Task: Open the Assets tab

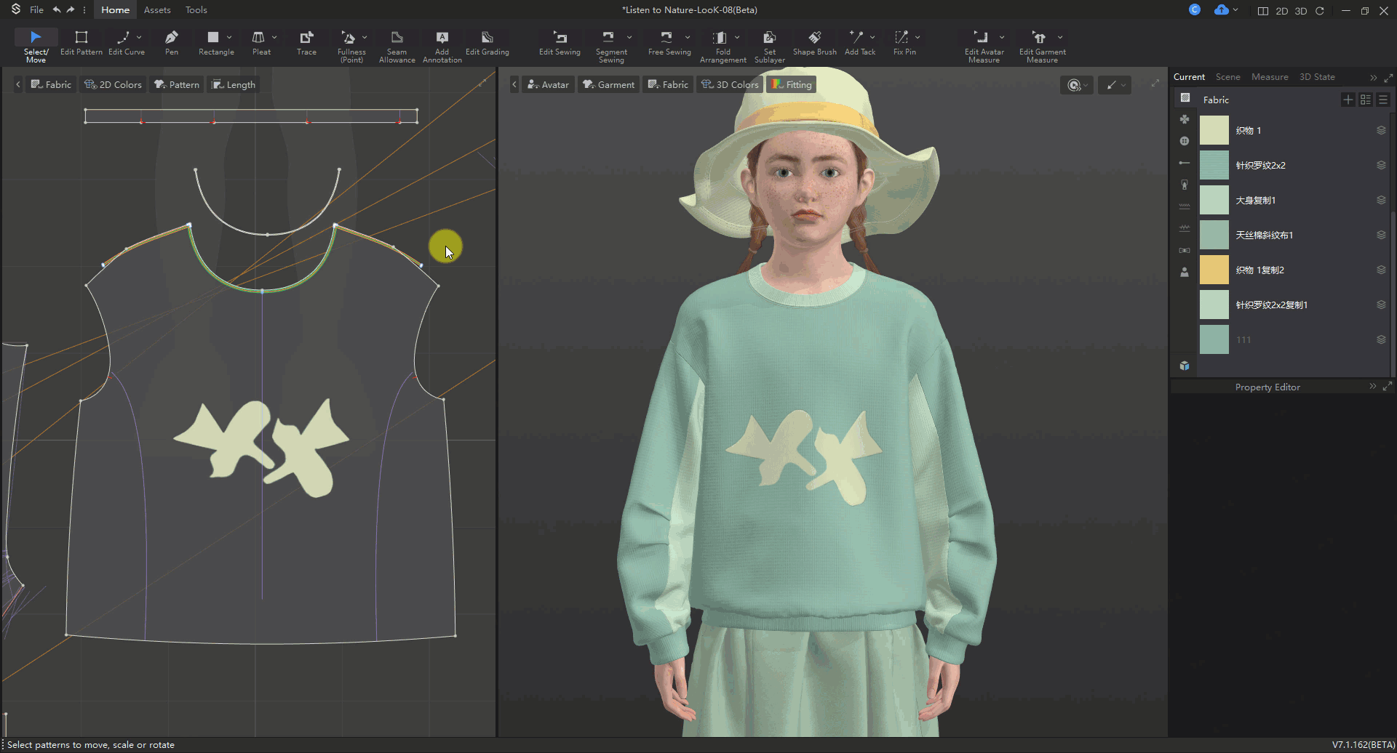Action: [x=157, y=10]
